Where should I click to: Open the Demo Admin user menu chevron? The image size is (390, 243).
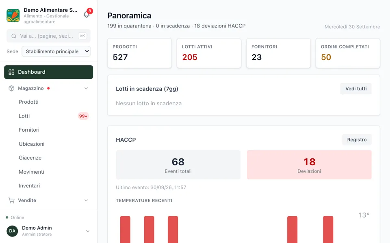point(88,231)
